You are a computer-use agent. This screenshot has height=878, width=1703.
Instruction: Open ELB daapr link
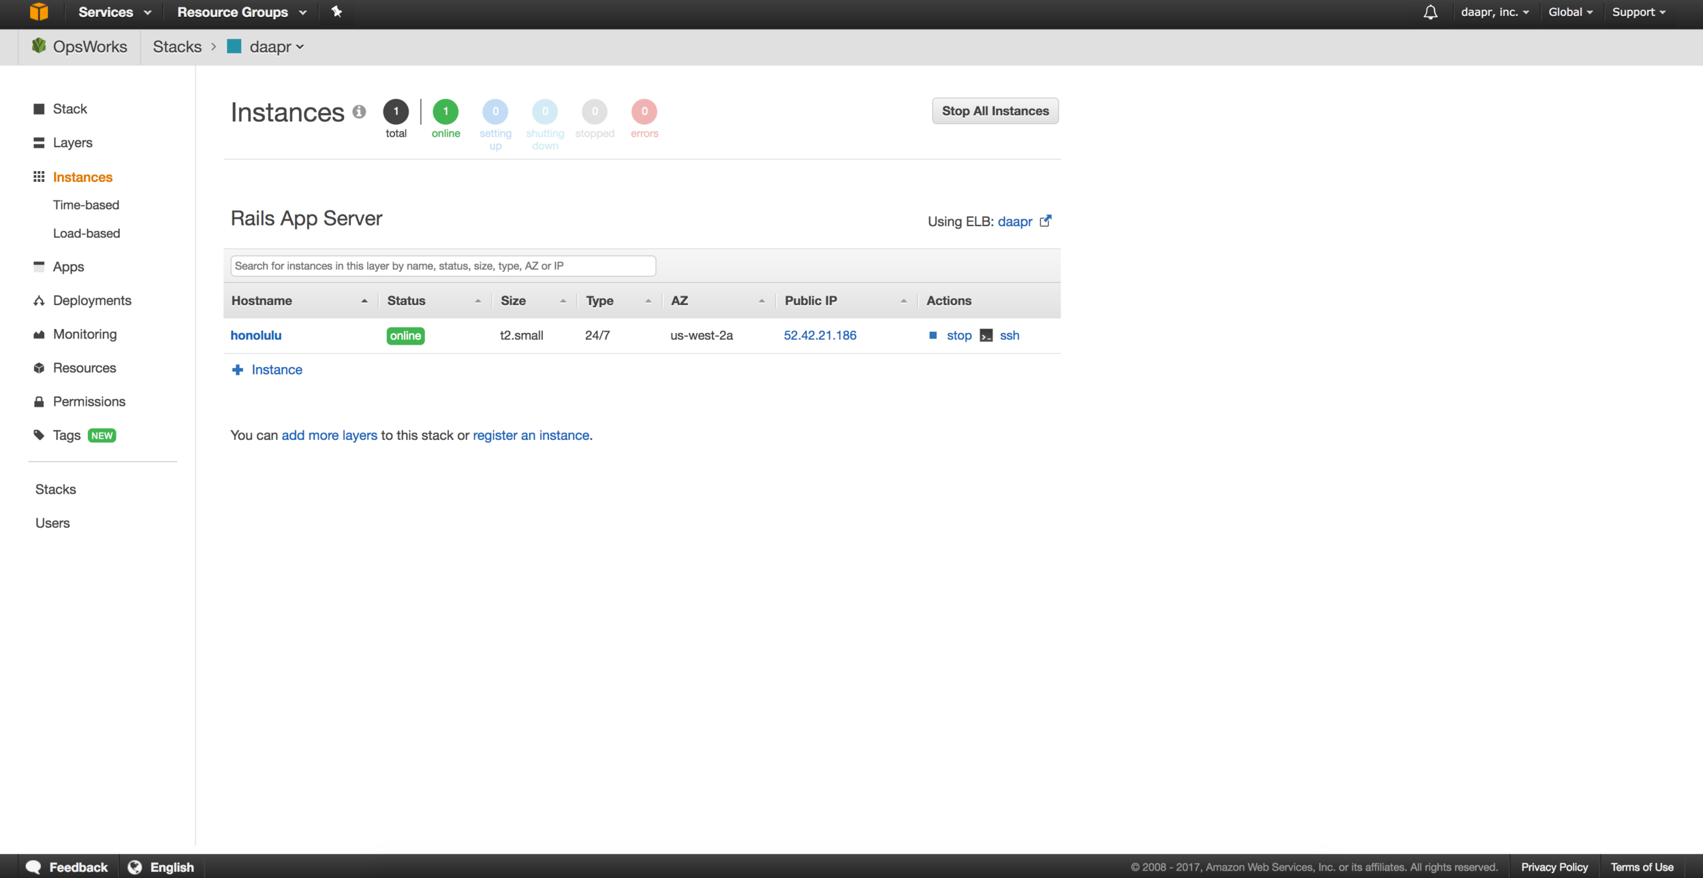pyautogui.click(x=1015, y=221)
